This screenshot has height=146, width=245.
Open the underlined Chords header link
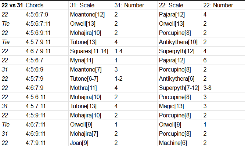[x=35, y=5]
